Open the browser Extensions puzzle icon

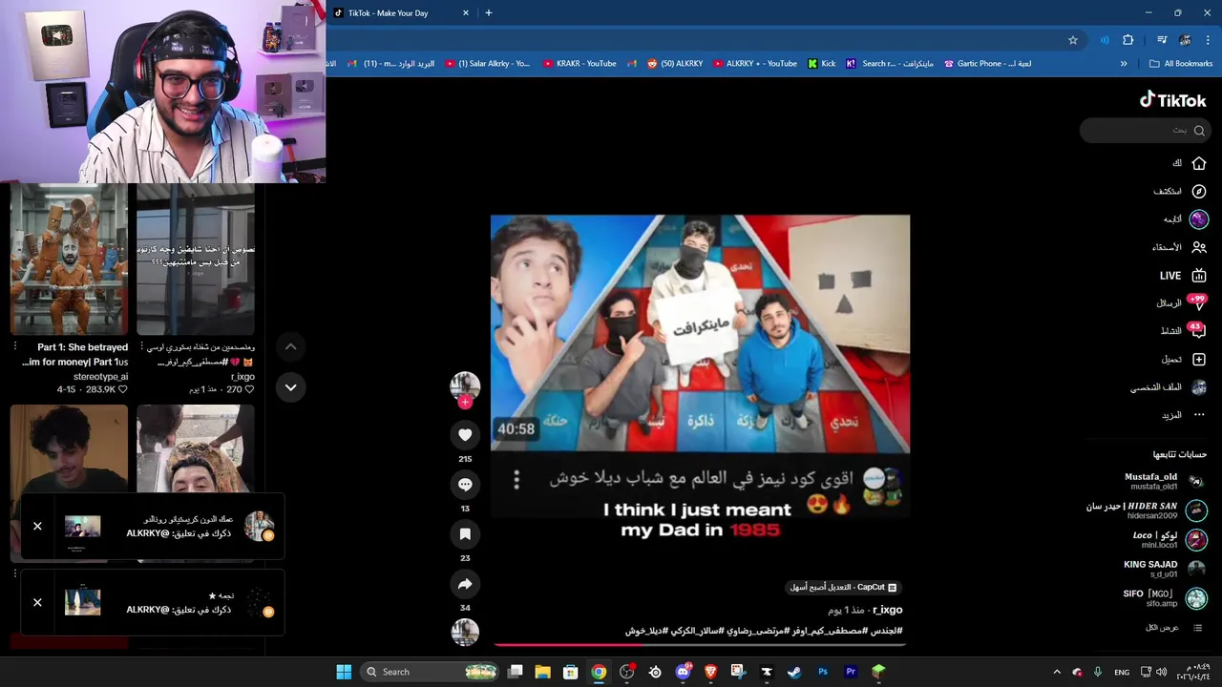click(x=1128, y=40)
